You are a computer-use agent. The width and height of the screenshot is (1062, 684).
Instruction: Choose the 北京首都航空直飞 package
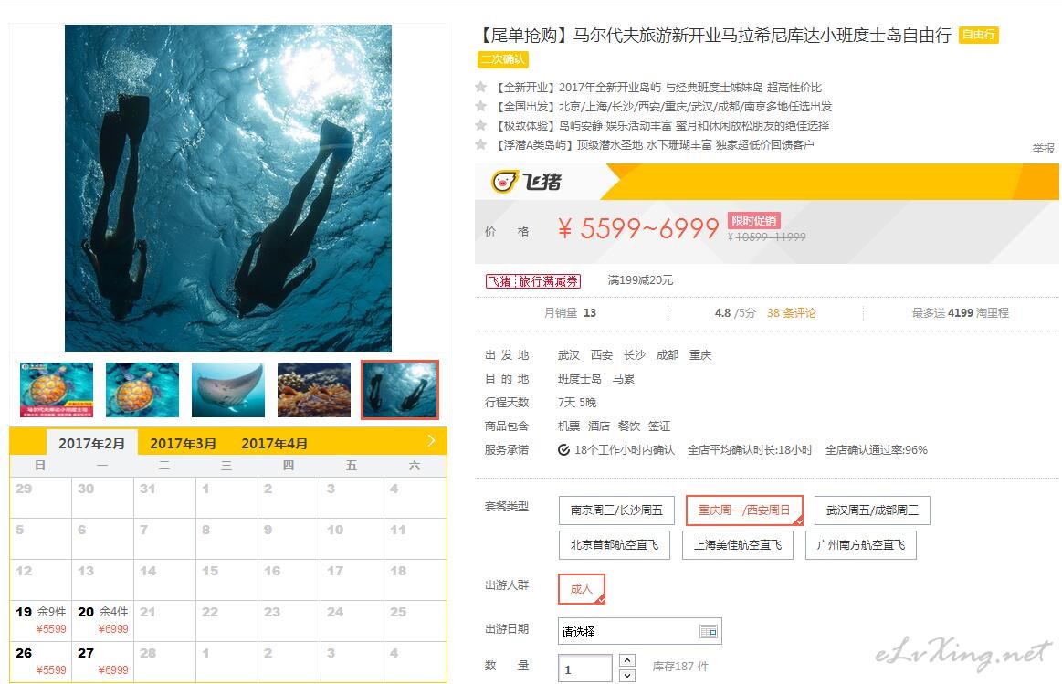[615, 545]
